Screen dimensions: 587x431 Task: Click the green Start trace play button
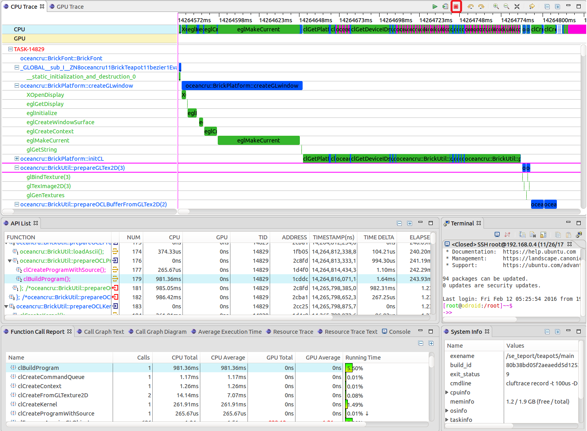point(435,6)
